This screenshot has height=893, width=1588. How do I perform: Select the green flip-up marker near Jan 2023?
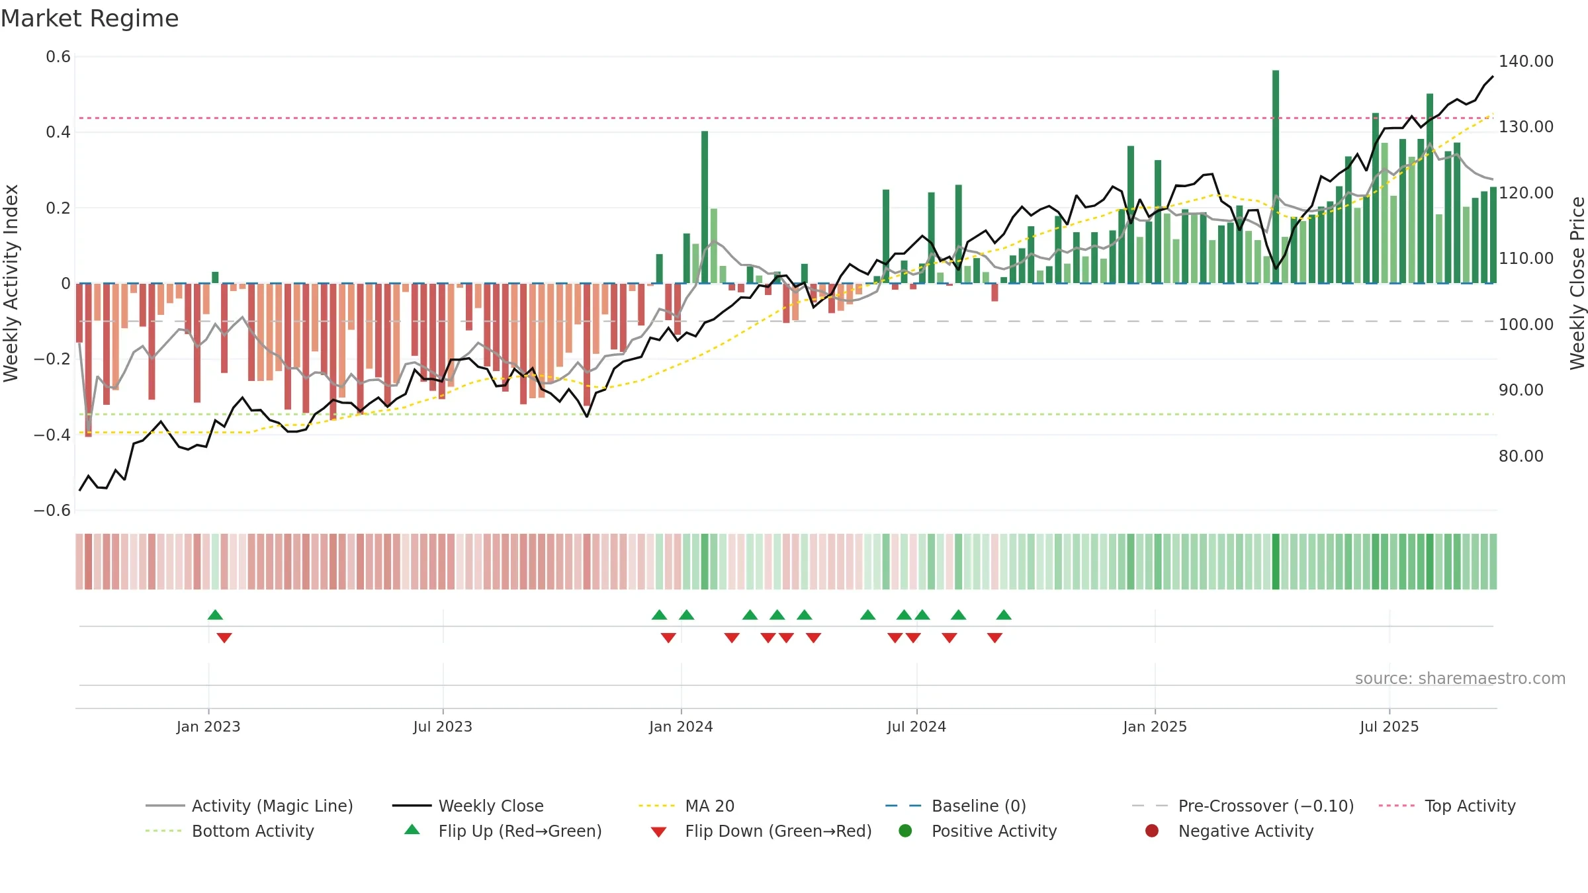pos(215,615)
